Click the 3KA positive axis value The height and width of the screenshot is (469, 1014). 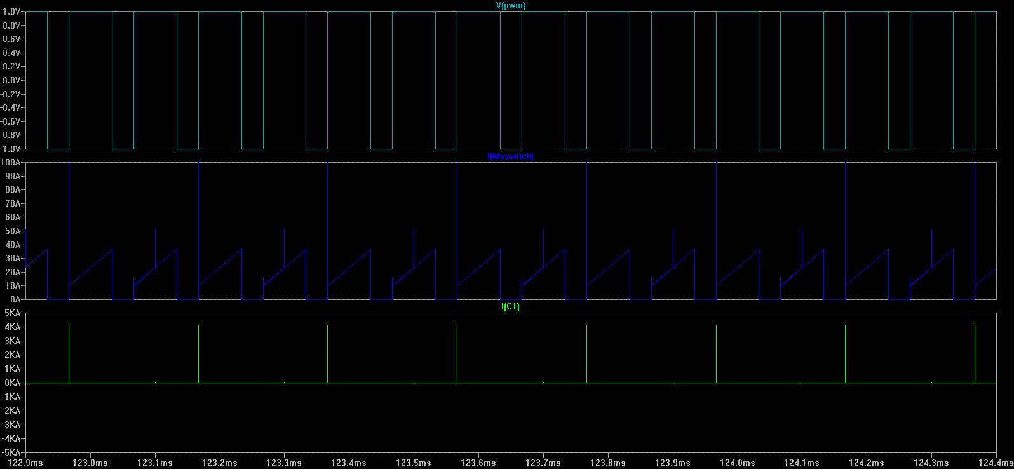pos(12,341)
